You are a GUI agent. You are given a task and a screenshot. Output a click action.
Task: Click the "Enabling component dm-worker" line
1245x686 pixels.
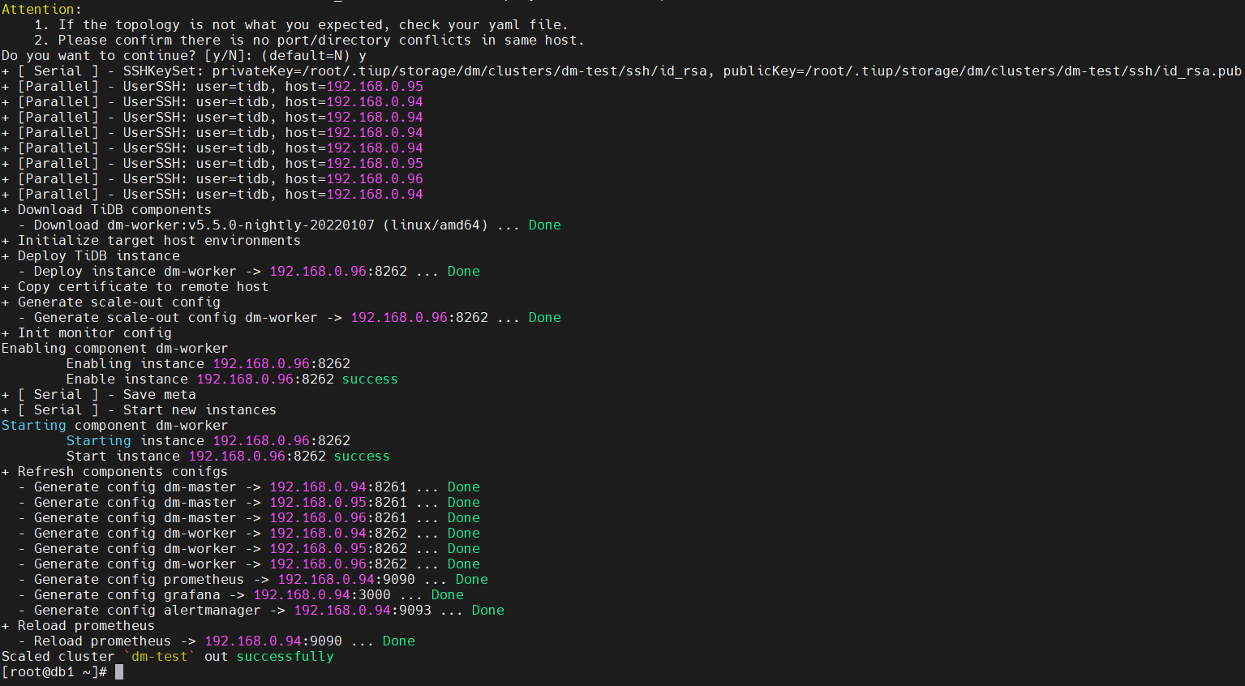click(x=115, y=349)
